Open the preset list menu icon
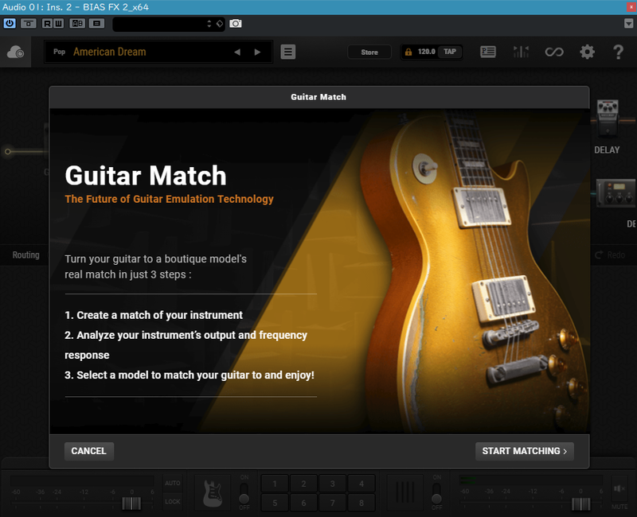The width and height of the screenshot is (637, 517). click(x=288, y=52)
